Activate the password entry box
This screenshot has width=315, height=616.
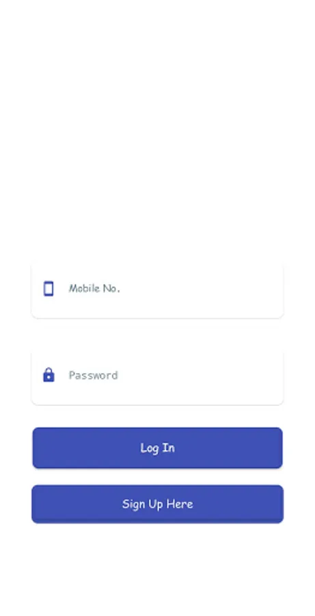pos(157,376)
